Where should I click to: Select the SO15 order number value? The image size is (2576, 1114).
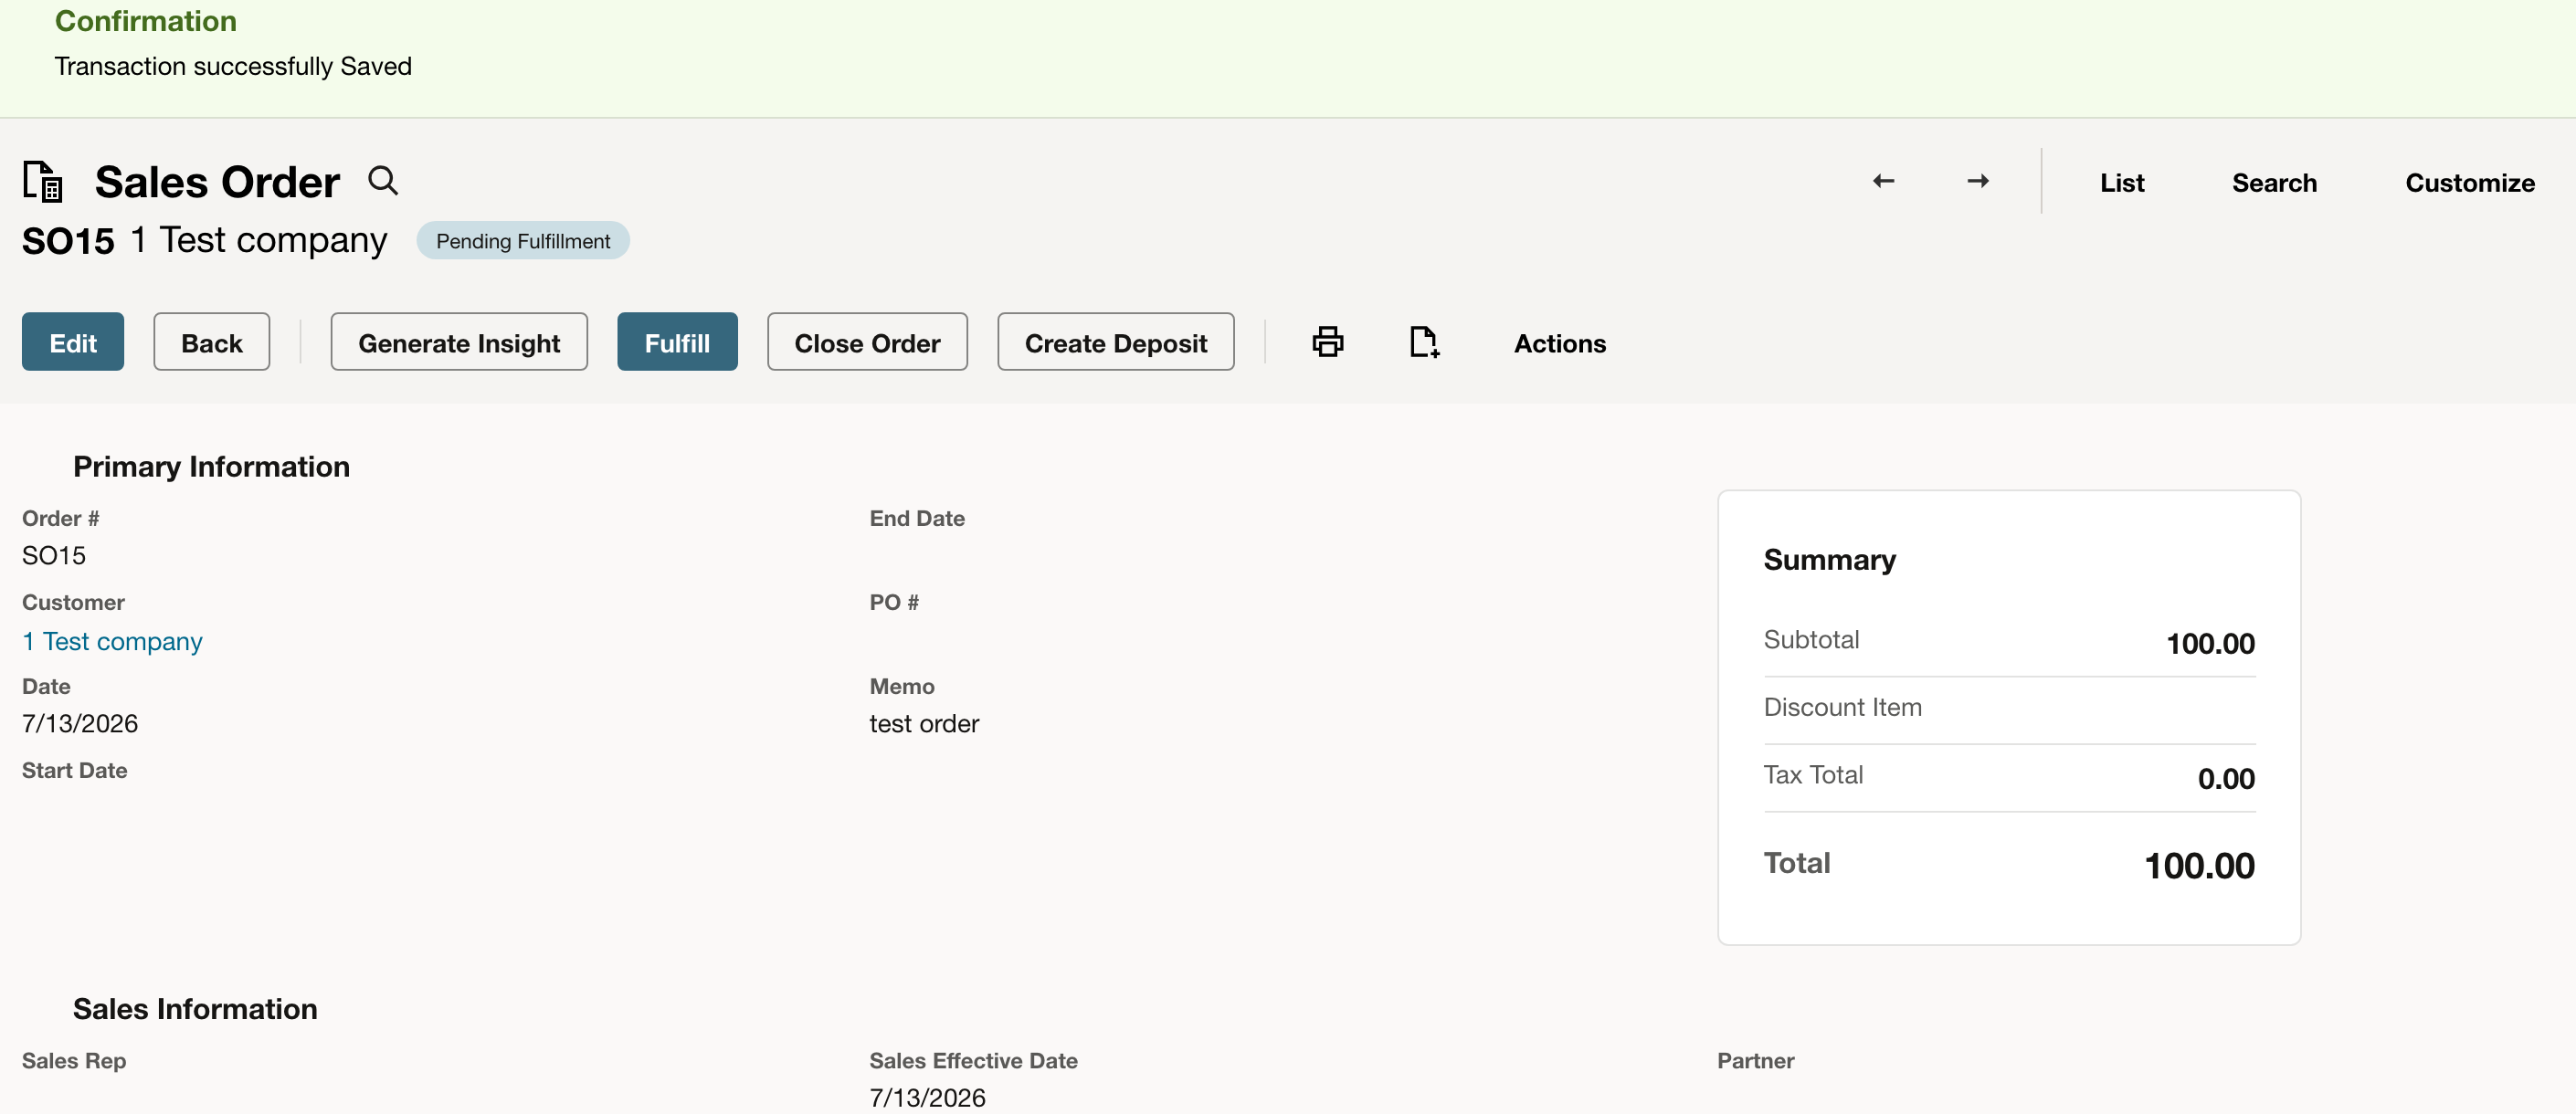(x=54, y=555)
